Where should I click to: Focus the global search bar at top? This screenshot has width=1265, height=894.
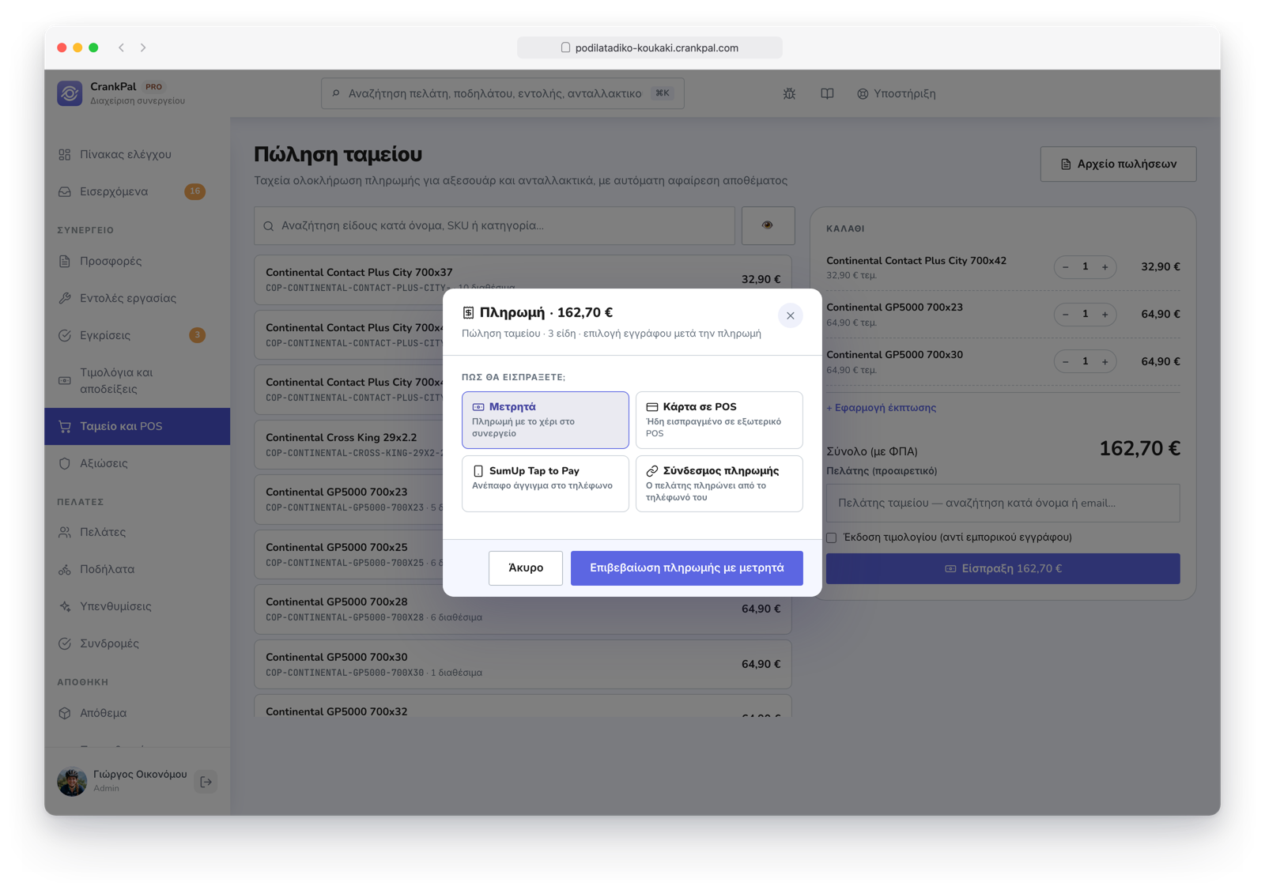pos(502,93)
